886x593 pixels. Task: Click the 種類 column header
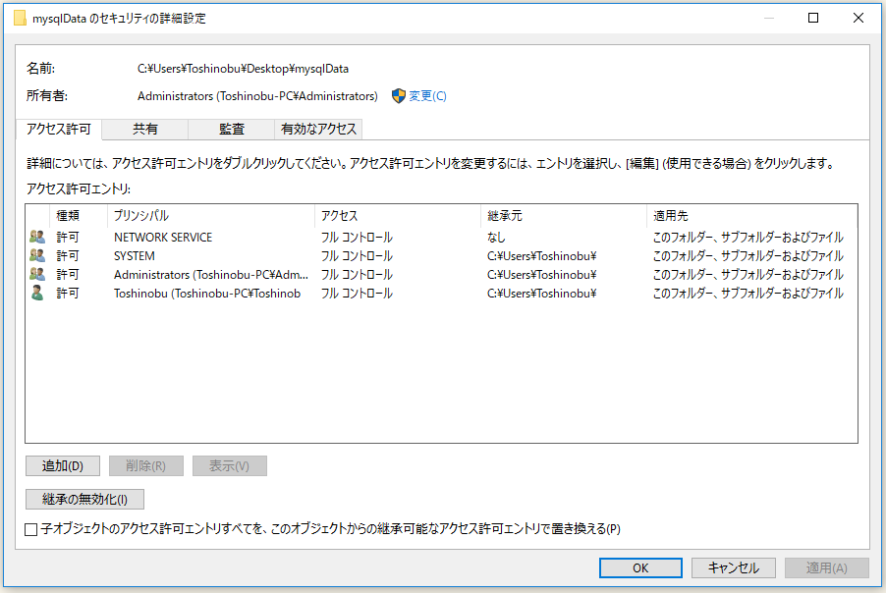point(79,216)
